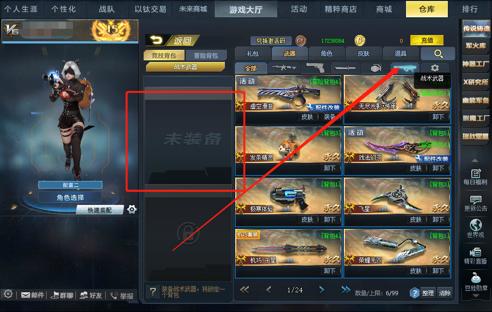Click the 返回 back button
Viewport: 492px width, 312px height.
(x=172, y=40)
